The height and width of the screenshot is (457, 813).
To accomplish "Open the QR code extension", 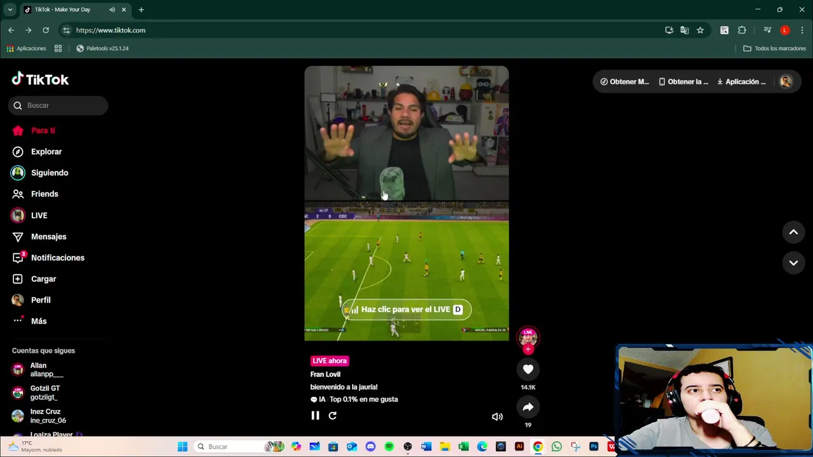I will pyautogui.click(x=724, y=30).
